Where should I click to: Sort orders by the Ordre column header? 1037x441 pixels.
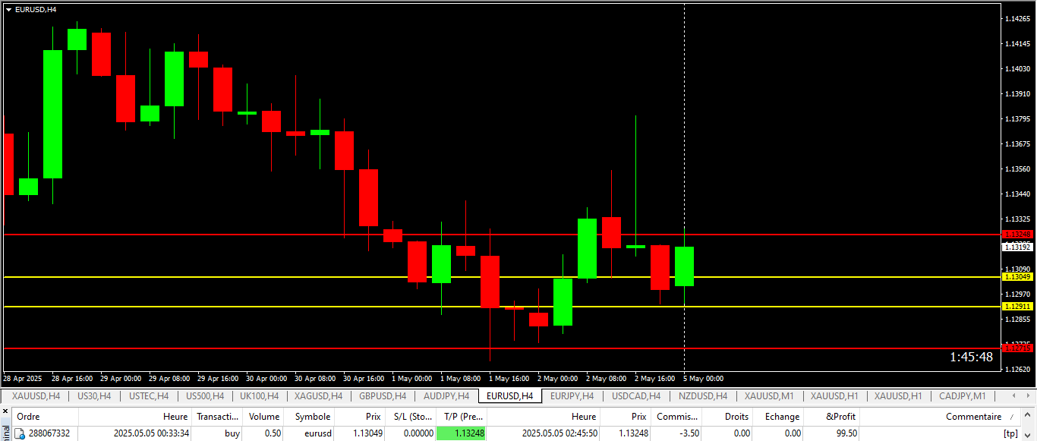pos(29,417)
